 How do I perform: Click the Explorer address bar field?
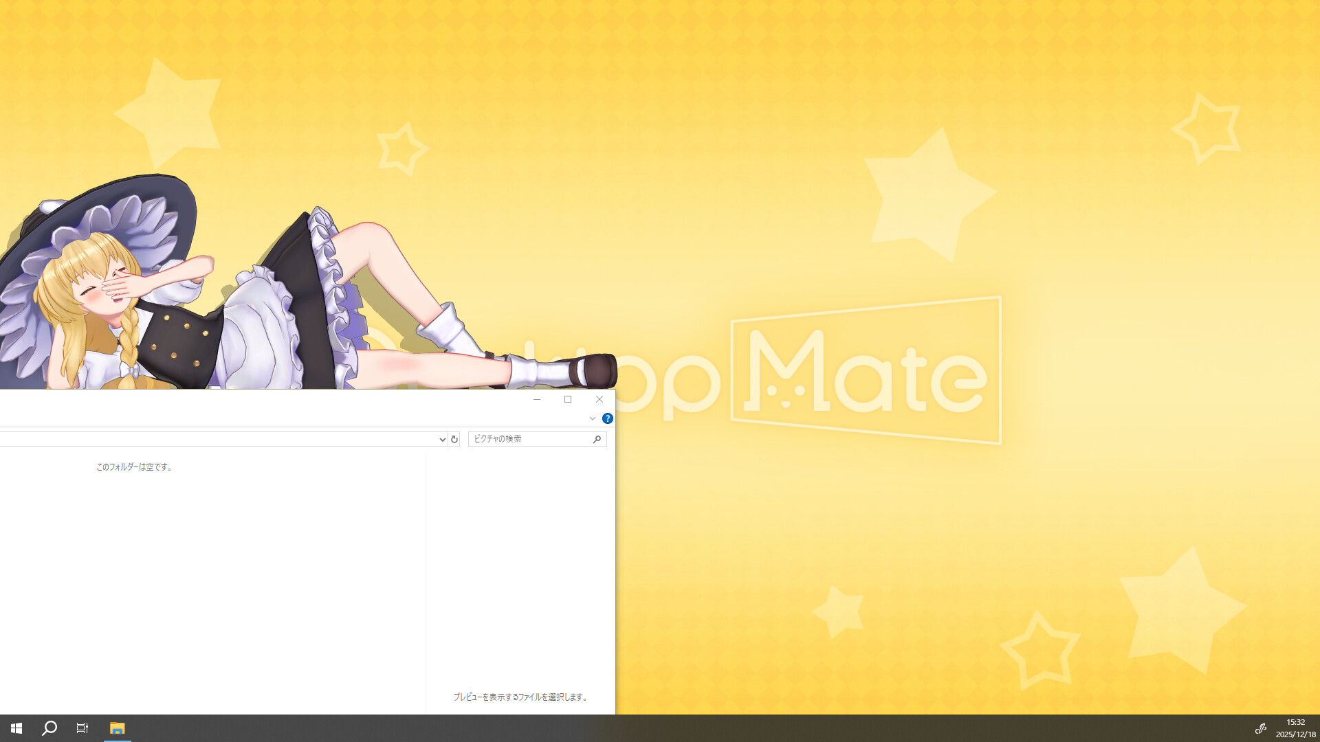[206, 439]
